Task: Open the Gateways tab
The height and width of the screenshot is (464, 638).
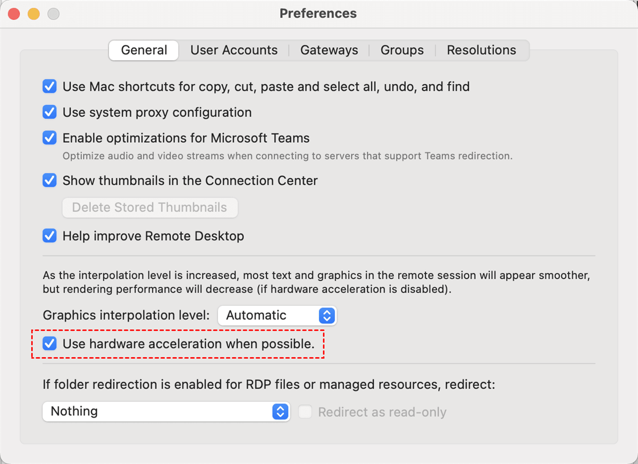Action: (329, 50)
